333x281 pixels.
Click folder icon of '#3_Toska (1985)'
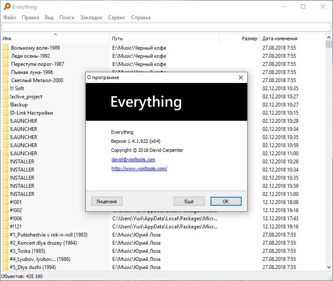tap(6, 251)
